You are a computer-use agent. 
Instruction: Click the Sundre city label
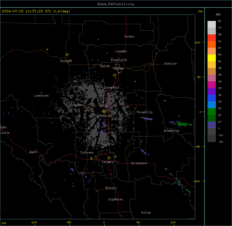click(79, 105)
